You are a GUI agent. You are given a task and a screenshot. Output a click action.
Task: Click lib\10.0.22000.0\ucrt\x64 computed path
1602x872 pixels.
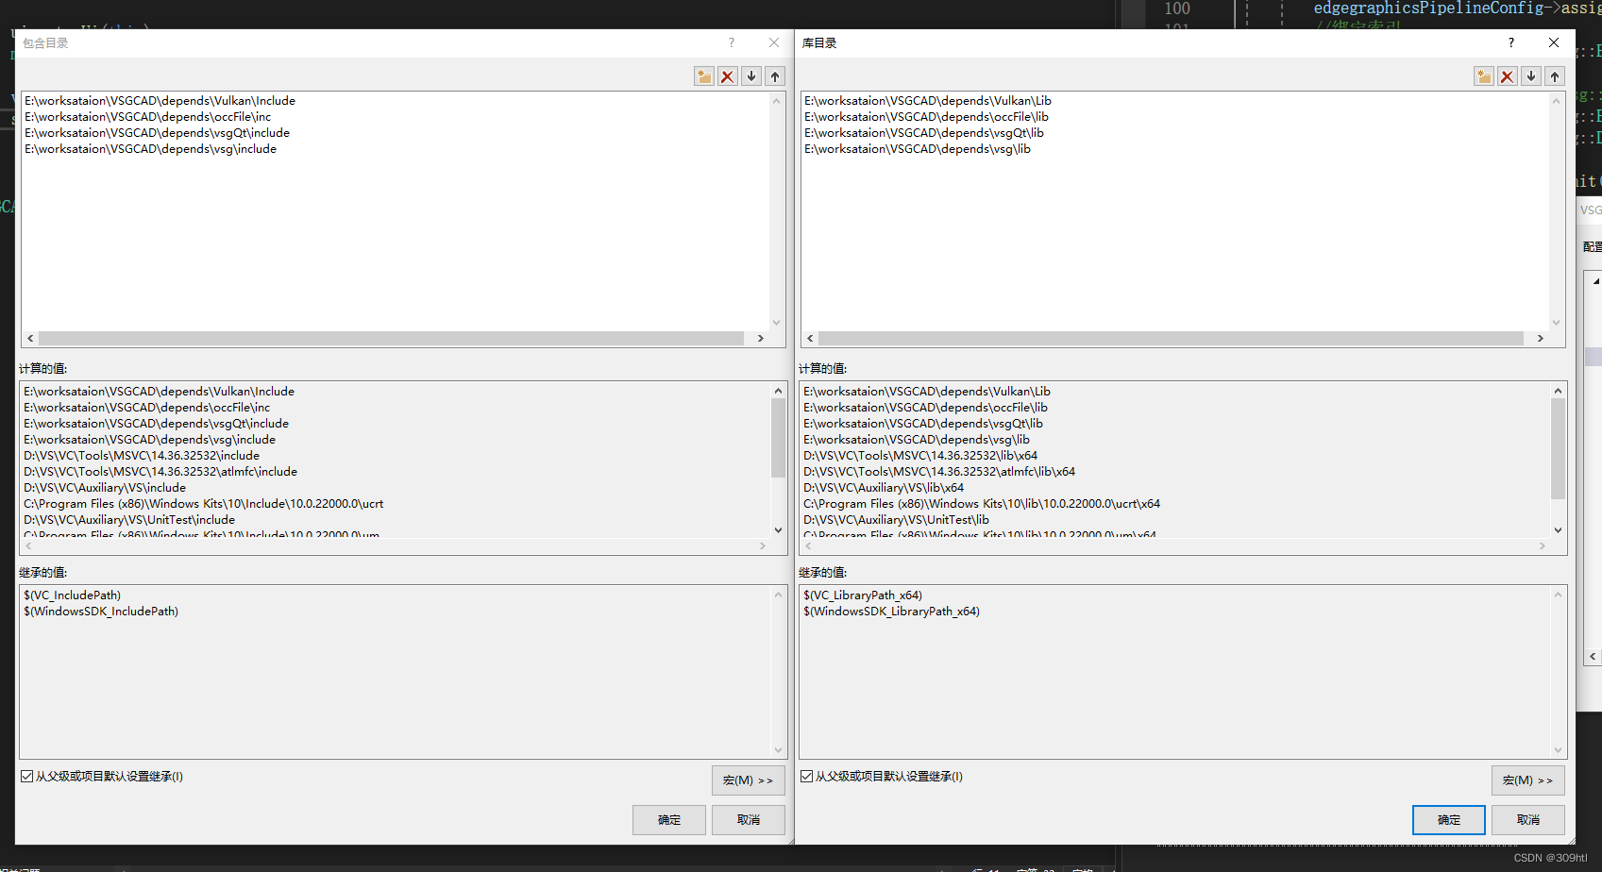(982, 504)
